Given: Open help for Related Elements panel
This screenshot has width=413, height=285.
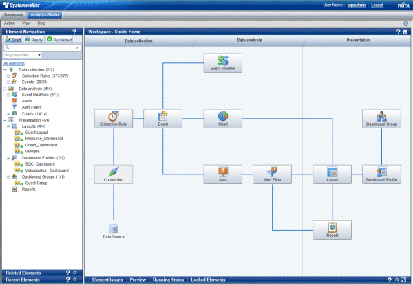Looking at the screenshot, I should click(68, 273).
